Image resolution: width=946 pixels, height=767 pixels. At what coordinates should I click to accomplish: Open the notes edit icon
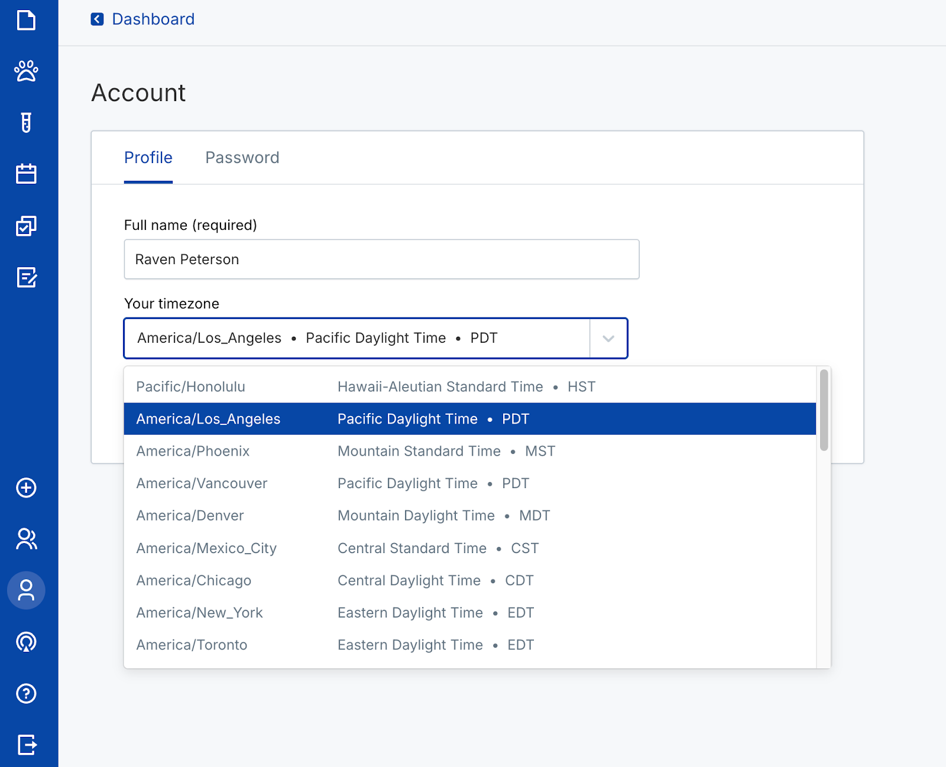point(26,277)
